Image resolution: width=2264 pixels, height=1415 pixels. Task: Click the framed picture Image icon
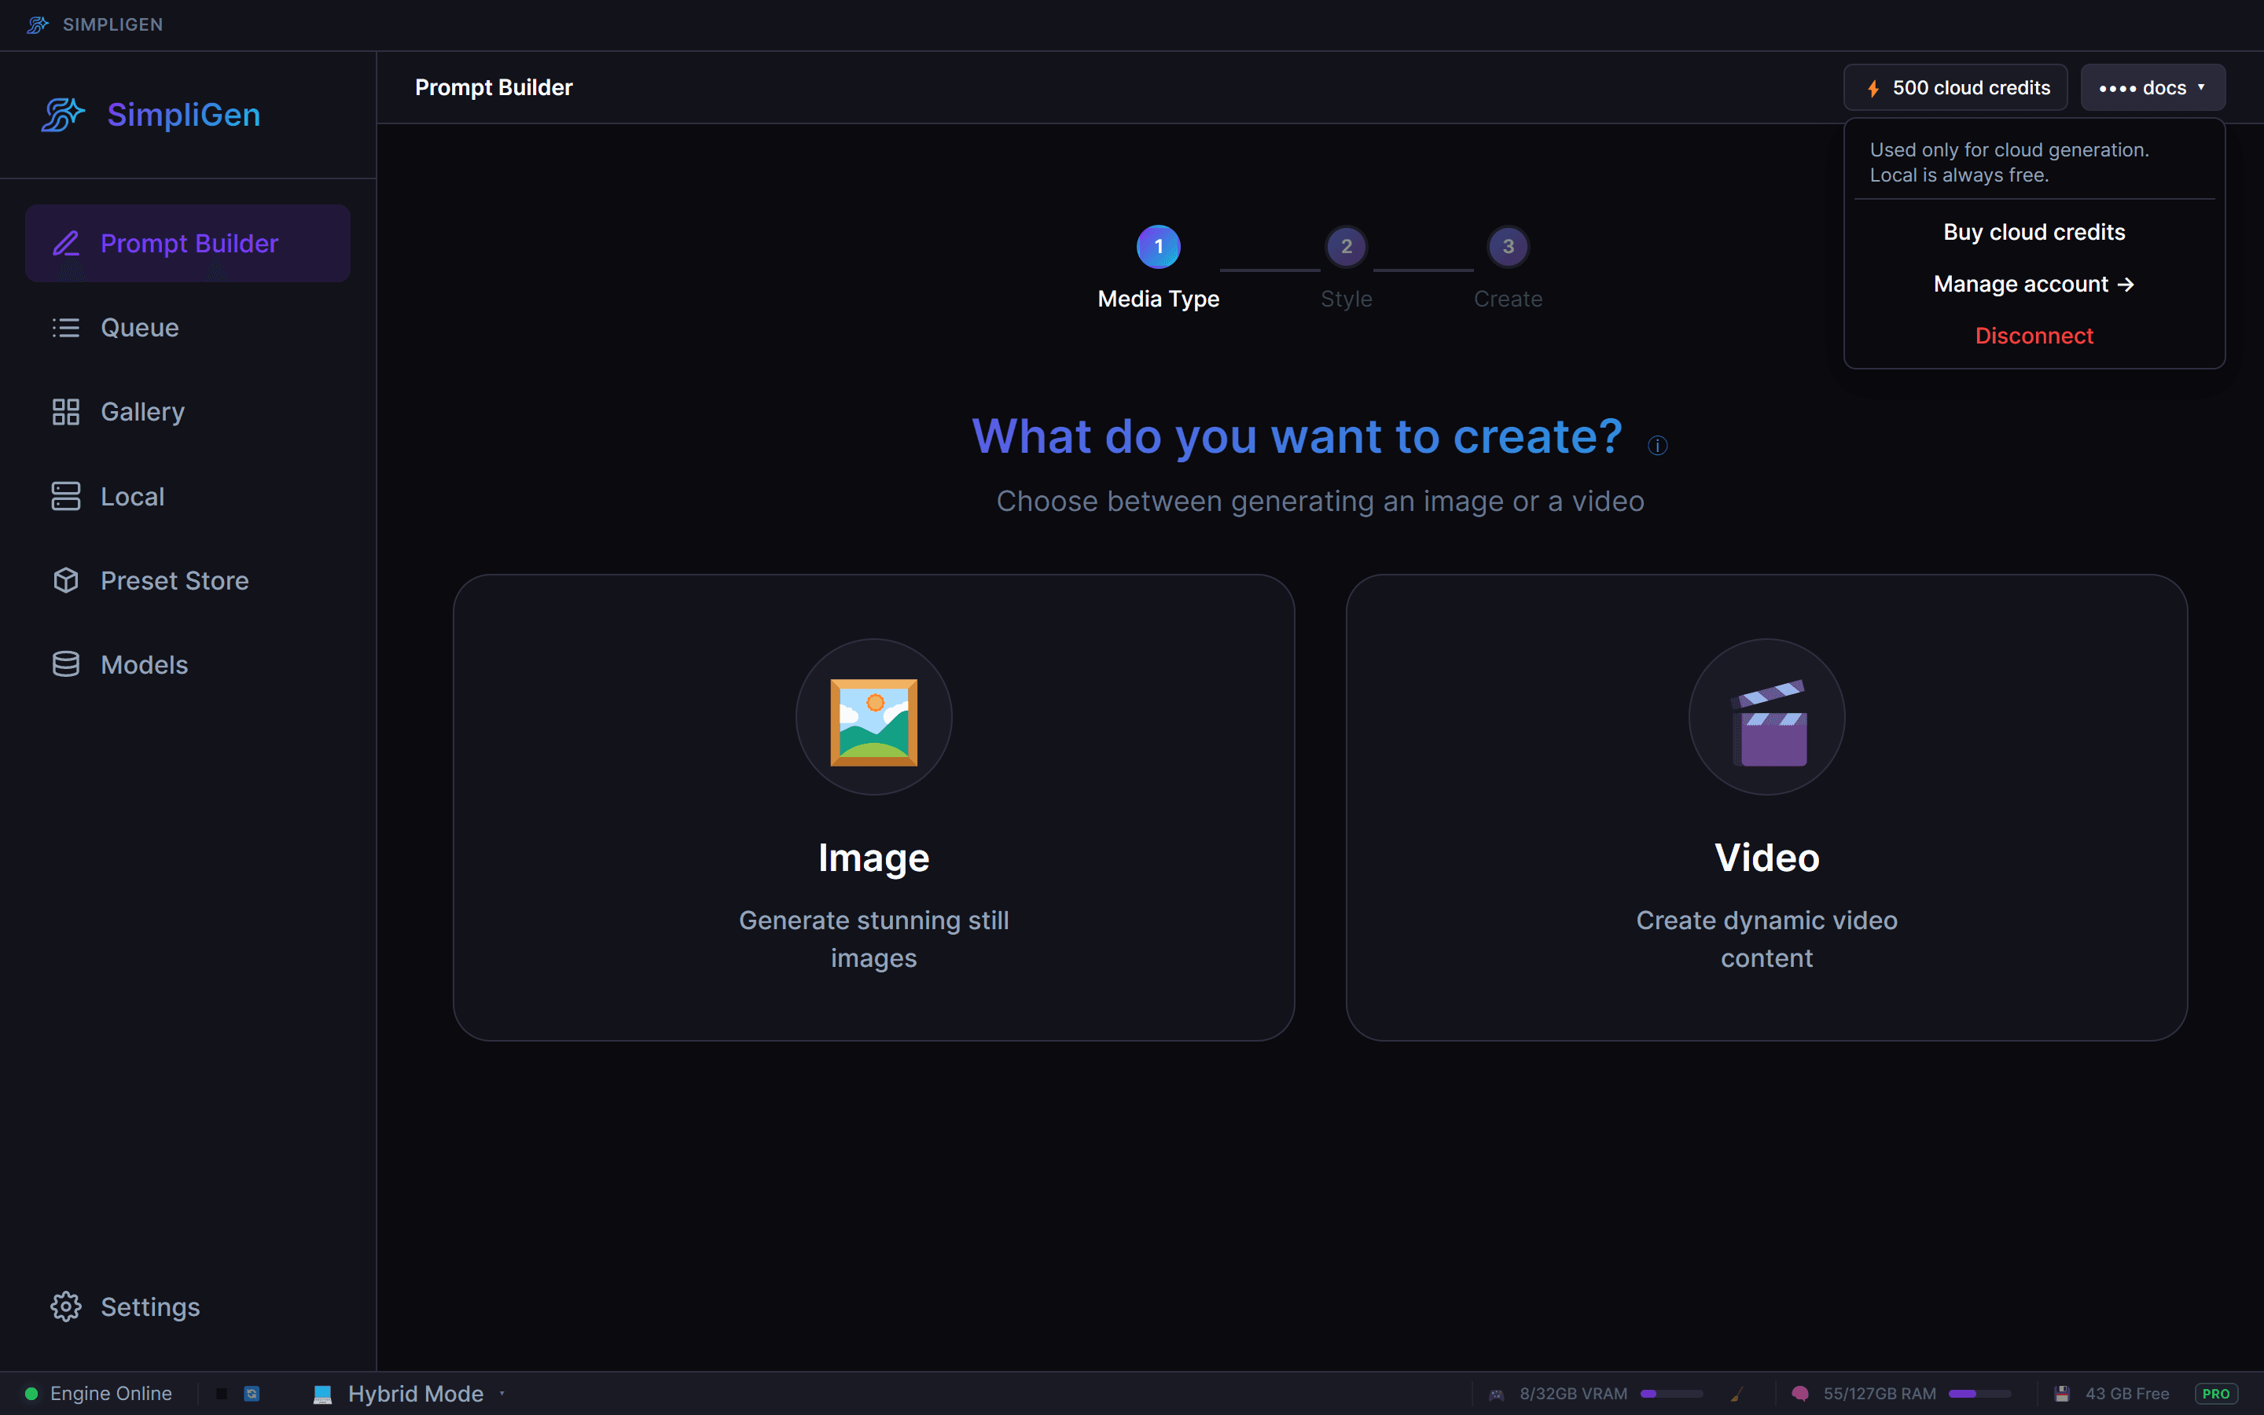(x=874, y=722)
